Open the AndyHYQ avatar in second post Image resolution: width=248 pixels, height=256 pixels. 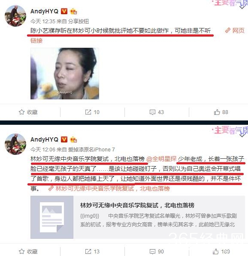point(15,144)
